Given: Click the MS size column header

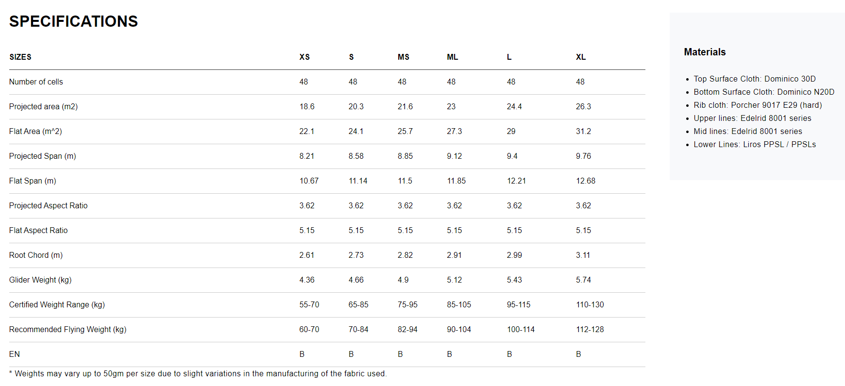Looking at the screenshot, I should 403,57.
